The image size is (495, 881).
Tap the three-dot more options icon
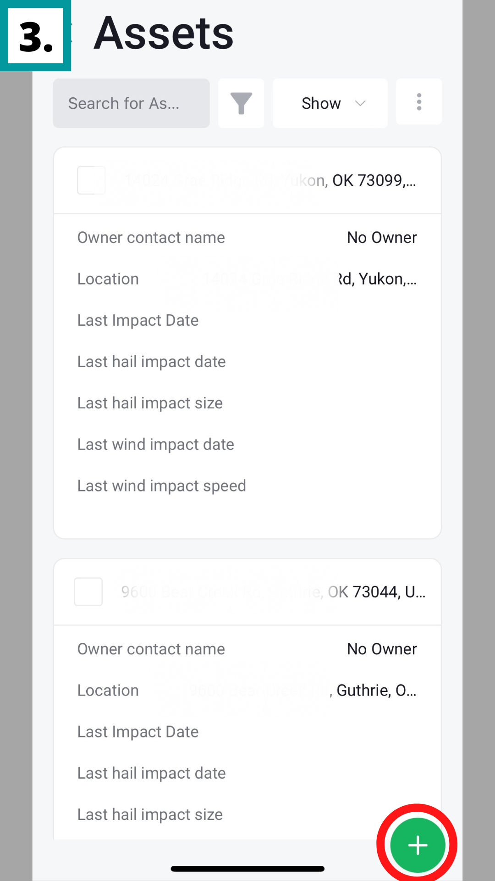tap(419, 102)
